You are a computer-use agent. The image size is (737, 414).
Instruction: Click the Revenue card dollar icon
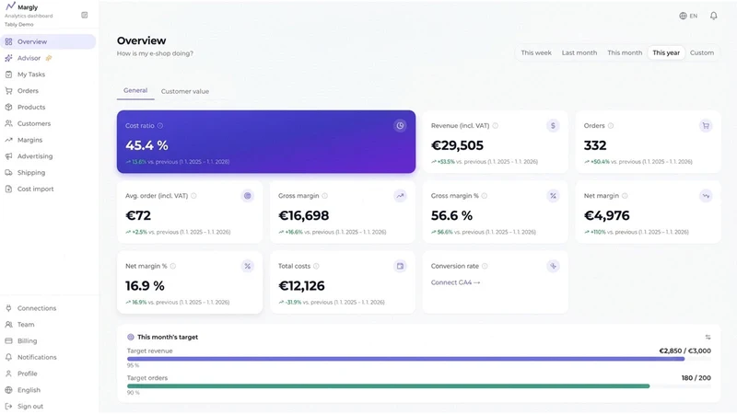coord(553,126)
